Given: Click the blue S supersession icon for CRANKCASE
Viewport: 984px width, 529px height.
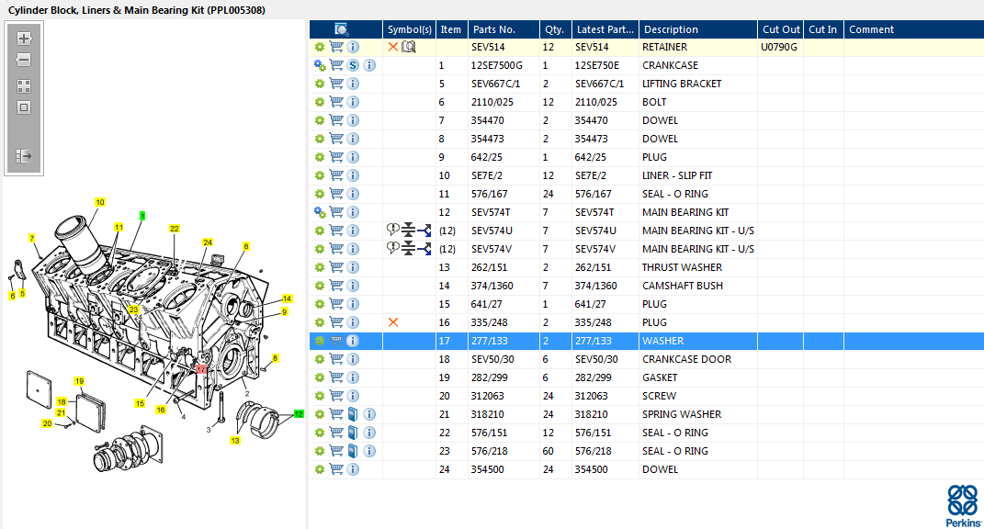Looking at the screenshot, I should coord(353,65).
